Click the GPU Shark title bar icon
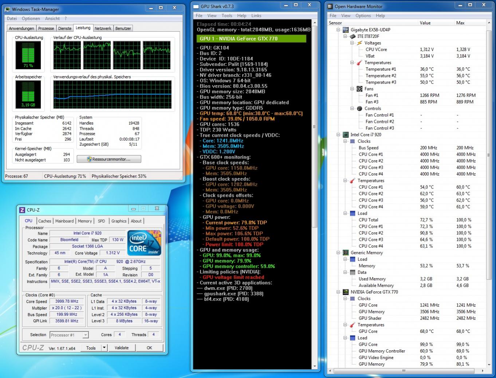Screen dimensions: 496x378 point(196,7)
